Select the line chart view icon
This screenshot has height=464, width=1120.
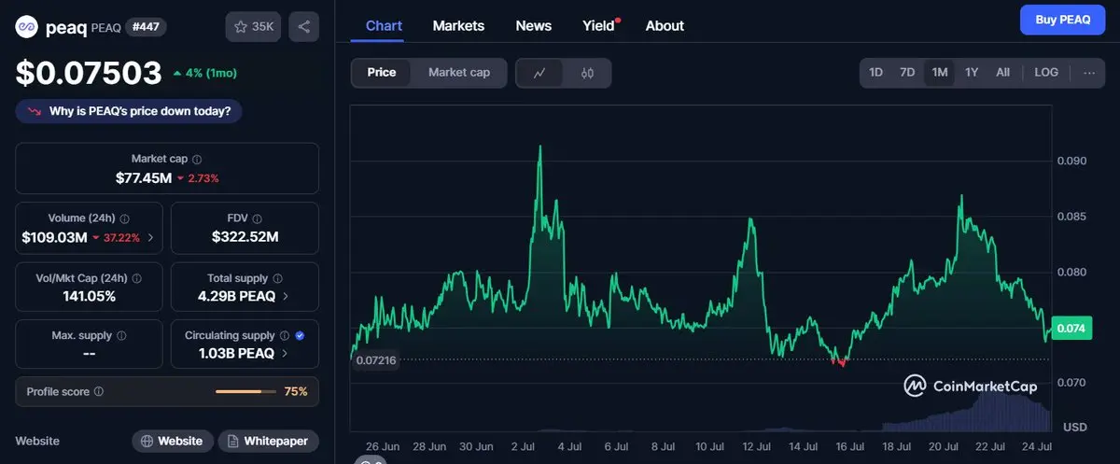(x=539, y=73)
